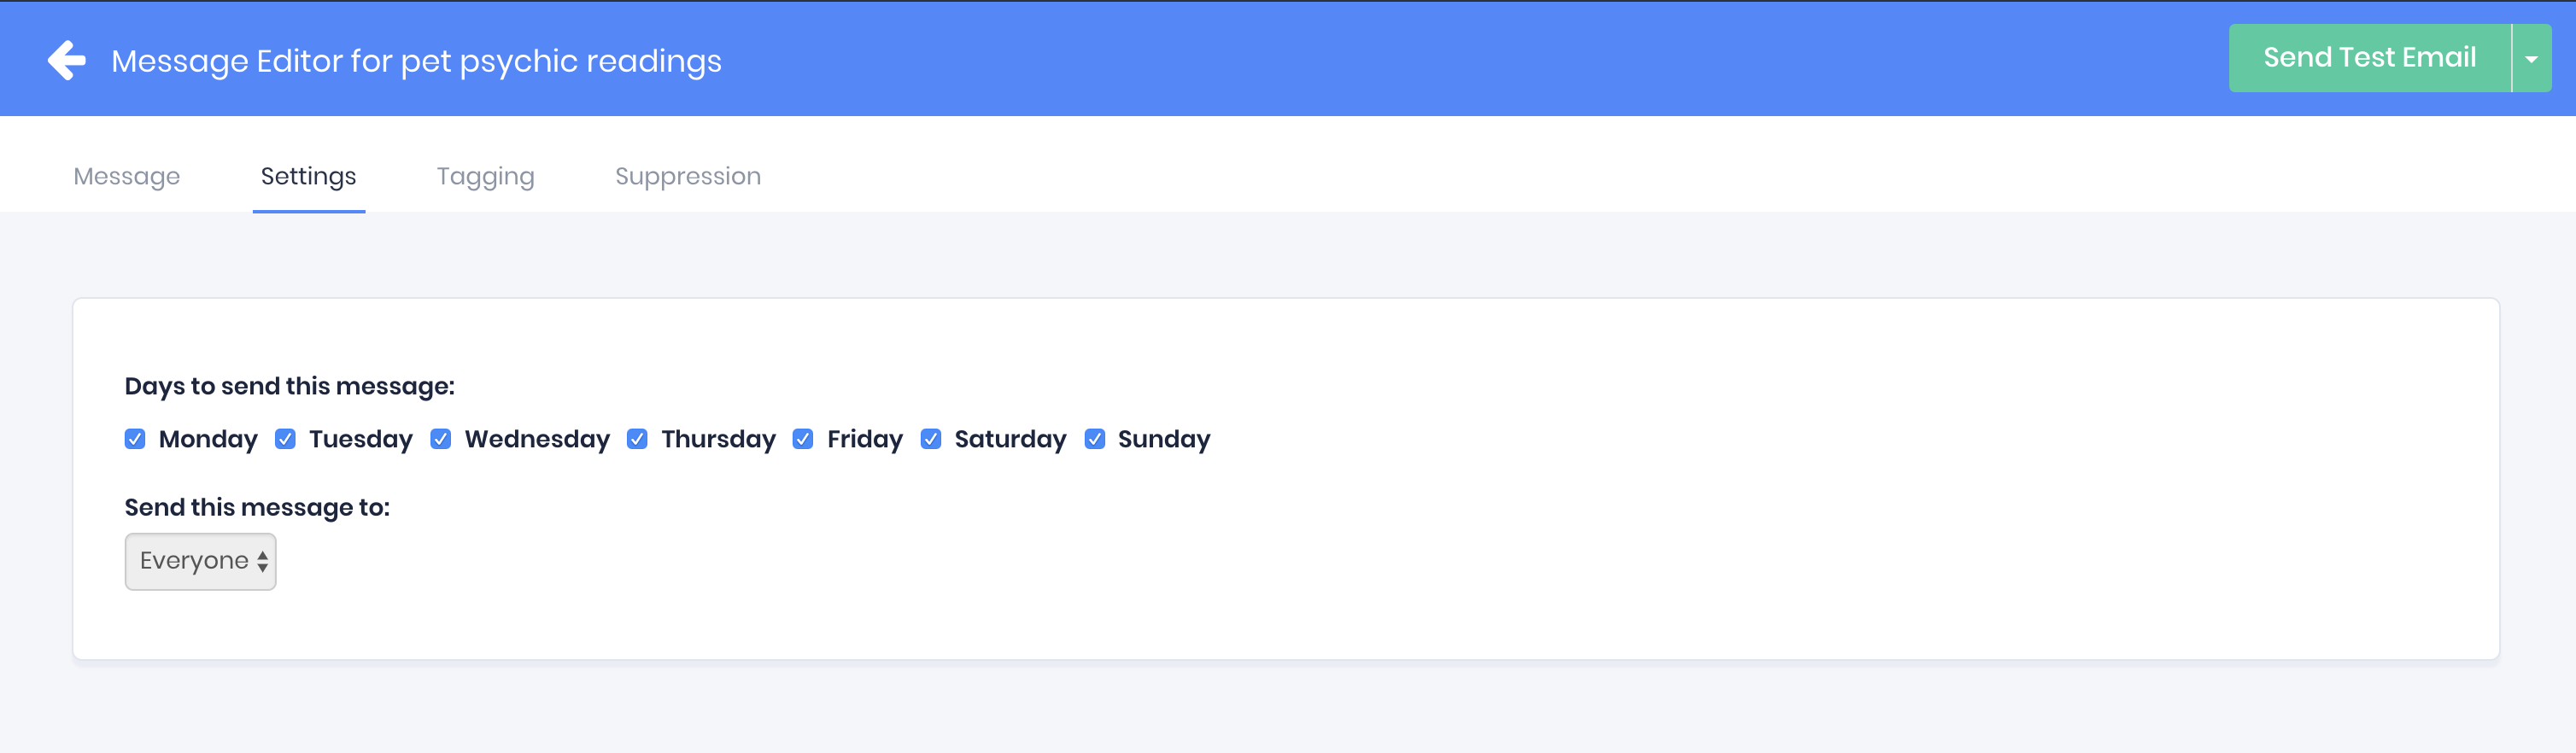Click the 'Days to send this message' label

(289, 386)
